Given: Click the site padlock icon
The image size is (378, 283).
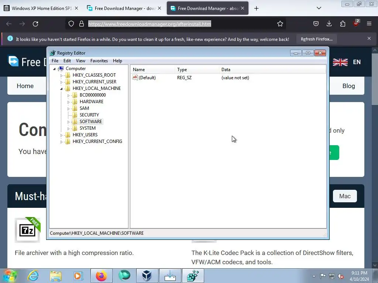Looking at the screenshot, I should [x=82, y=24].
